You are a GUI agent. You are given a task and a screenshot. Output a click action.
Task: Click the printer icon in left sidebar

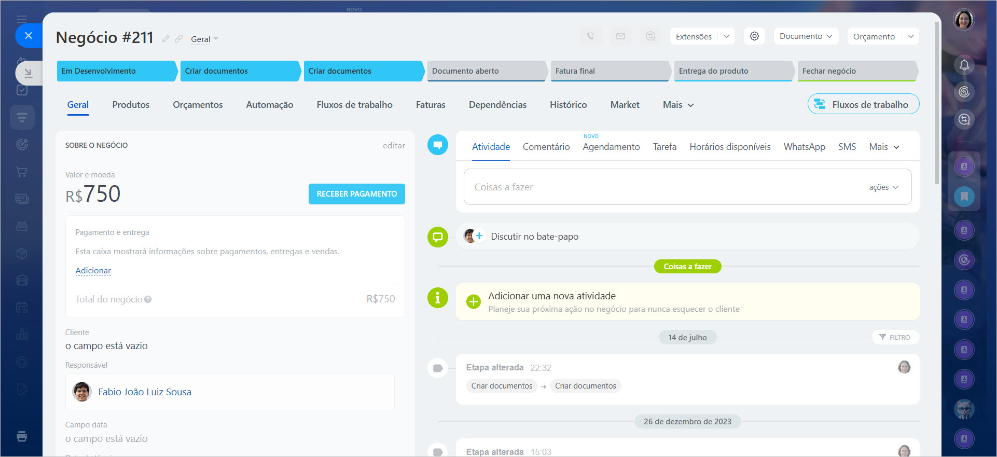coord(22,436)
